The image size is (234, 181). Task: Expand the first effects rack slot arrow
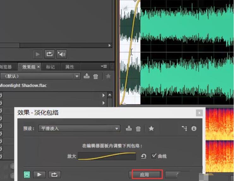click(104, 95)
